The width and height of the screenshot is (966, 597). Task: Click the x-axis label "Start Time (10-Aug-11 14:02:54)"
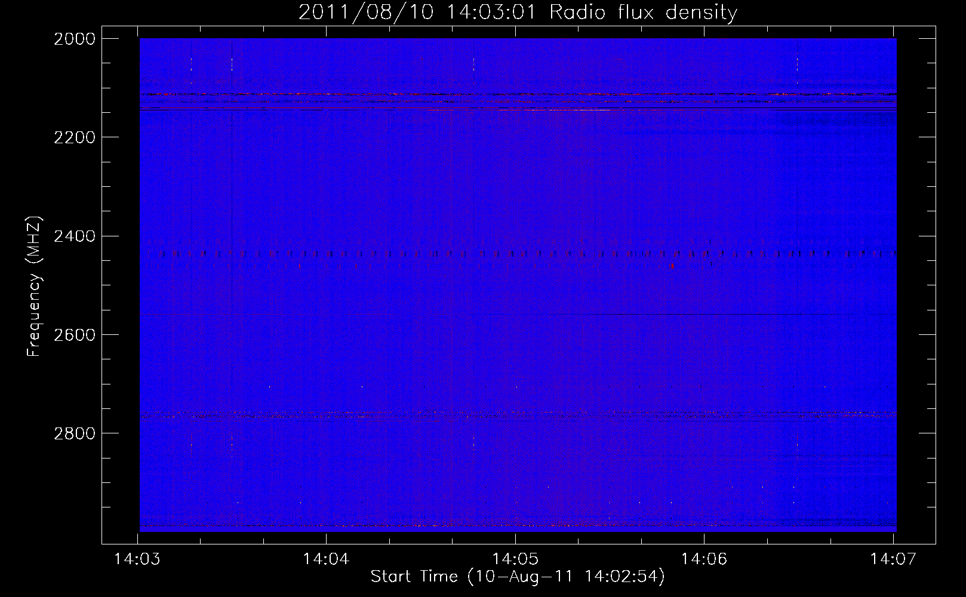pyautogui.click(x=518, y=577)
